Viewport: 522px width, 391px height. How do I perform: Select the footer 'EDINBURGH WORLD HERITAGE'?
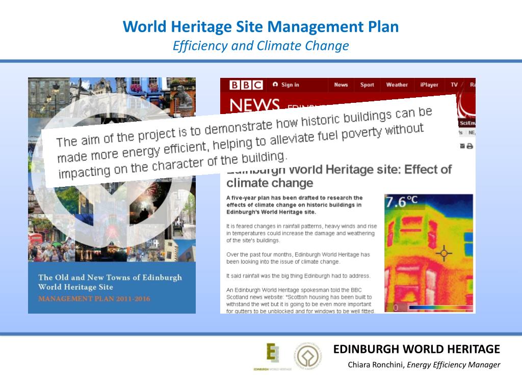pyautogui.click(x=416, y=349)
